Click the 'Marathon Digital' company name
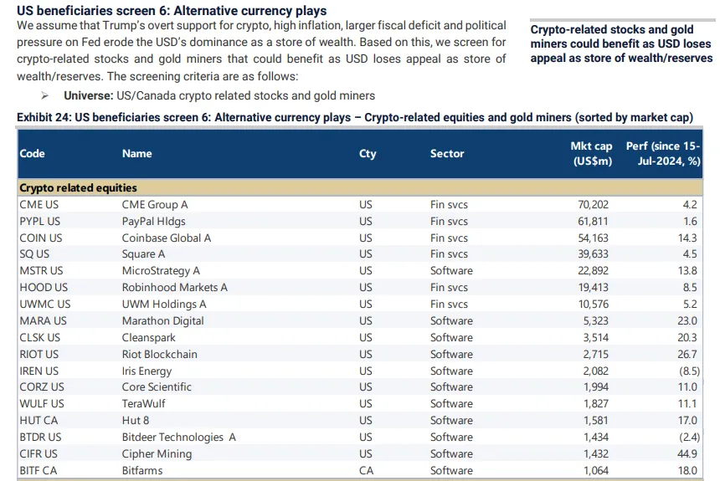The image size is (720, 481). (x=163, y=321)
